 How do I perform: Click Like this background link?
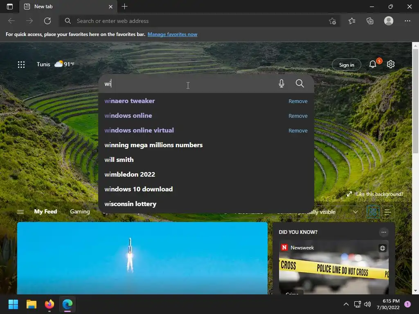click(x=379, y=194)
